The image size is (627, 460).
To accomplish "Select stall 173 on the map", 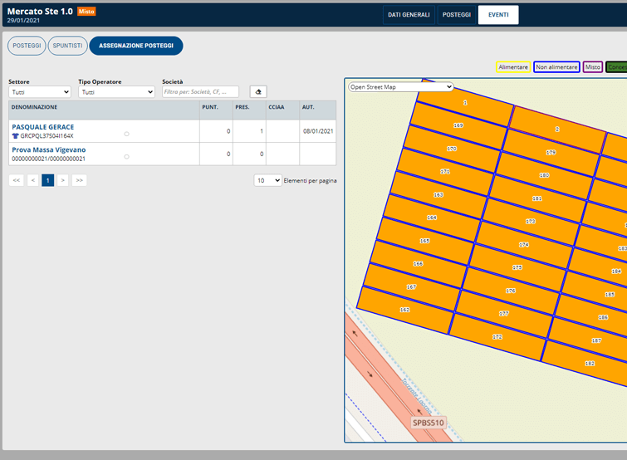I will click(530, 222).
